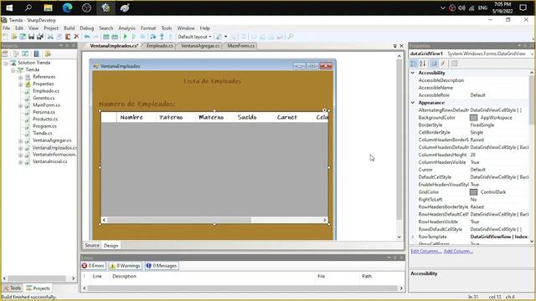Click the Nombre column header

tap(136, 117)
